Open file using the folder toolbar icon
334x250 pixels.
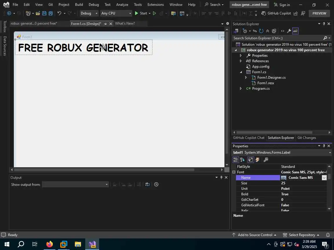(38, 13)
